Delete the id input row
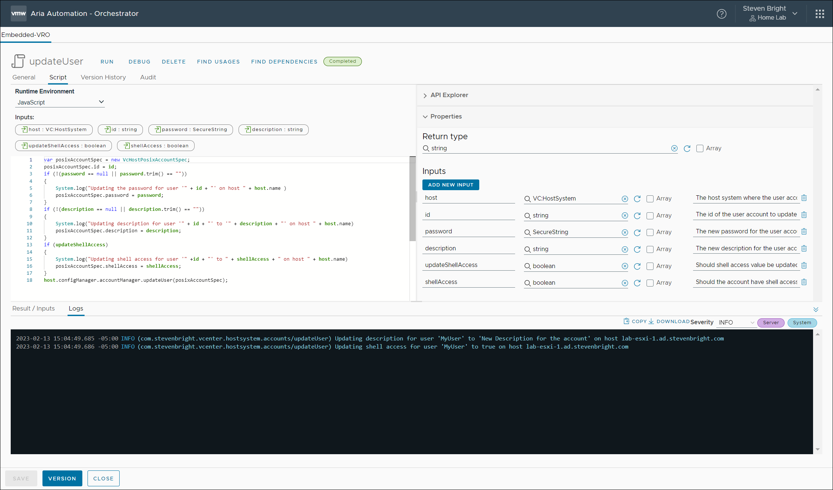 pos(804,215)
